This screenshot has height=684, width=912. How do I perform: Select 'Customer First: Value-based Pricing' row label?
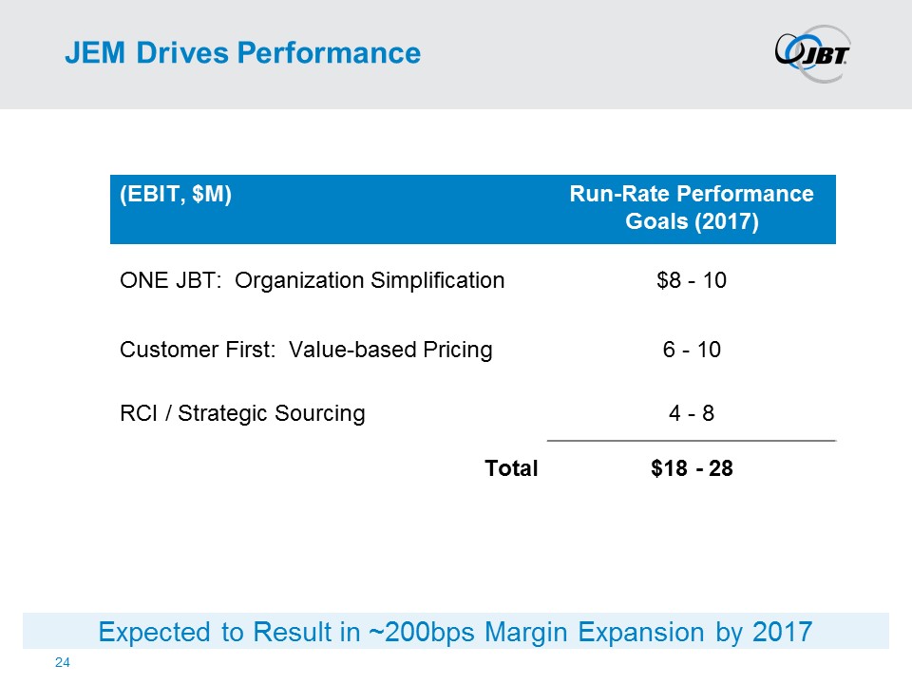(306, 350)
